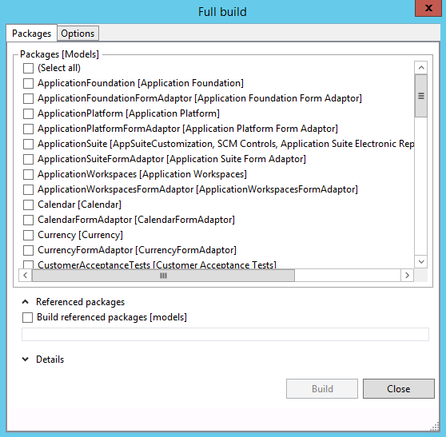Click the Close button
This screenshot has width=446, height=437.
399,388
